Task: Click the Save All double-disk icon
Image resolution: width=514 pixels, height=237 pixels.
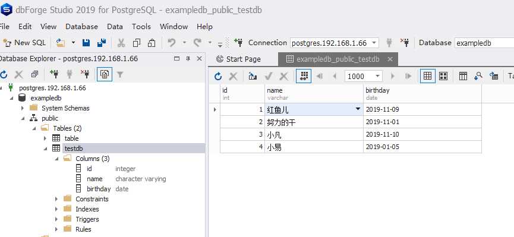Action: (102, 43)
